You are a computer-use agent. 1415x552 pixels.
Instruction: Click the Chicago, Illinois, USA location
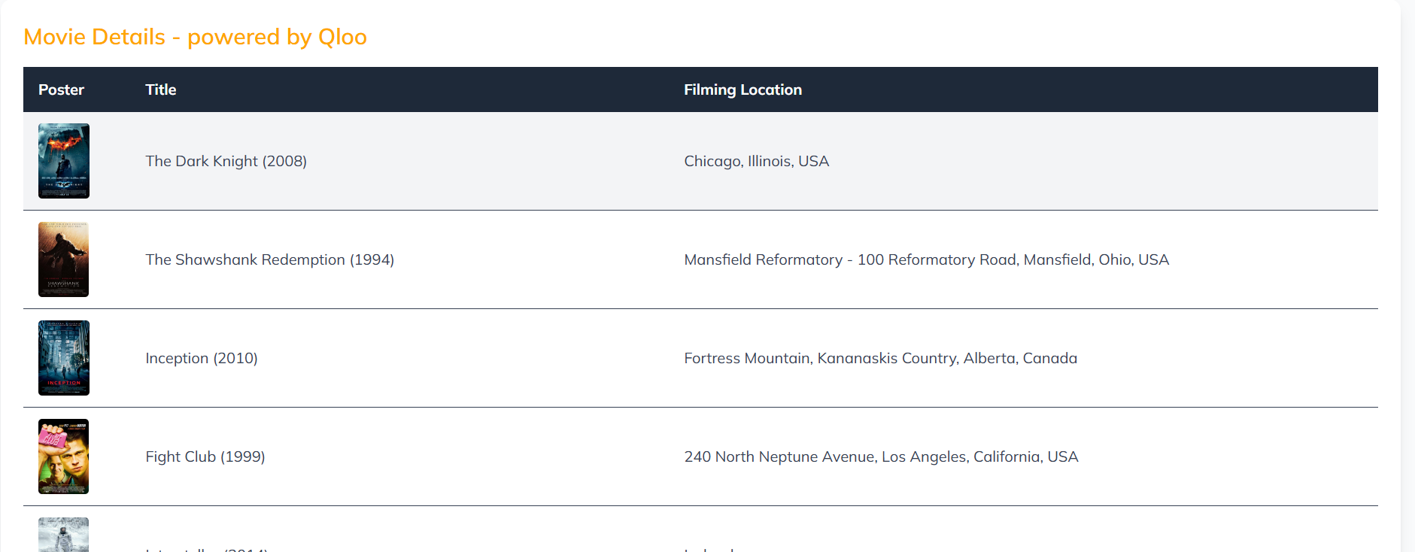(x=756, y=161)
